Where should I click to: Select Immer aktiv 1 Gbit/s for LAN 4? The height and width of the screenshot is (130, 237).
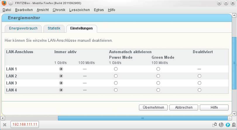pyautogui.click(x=61, y=90)
